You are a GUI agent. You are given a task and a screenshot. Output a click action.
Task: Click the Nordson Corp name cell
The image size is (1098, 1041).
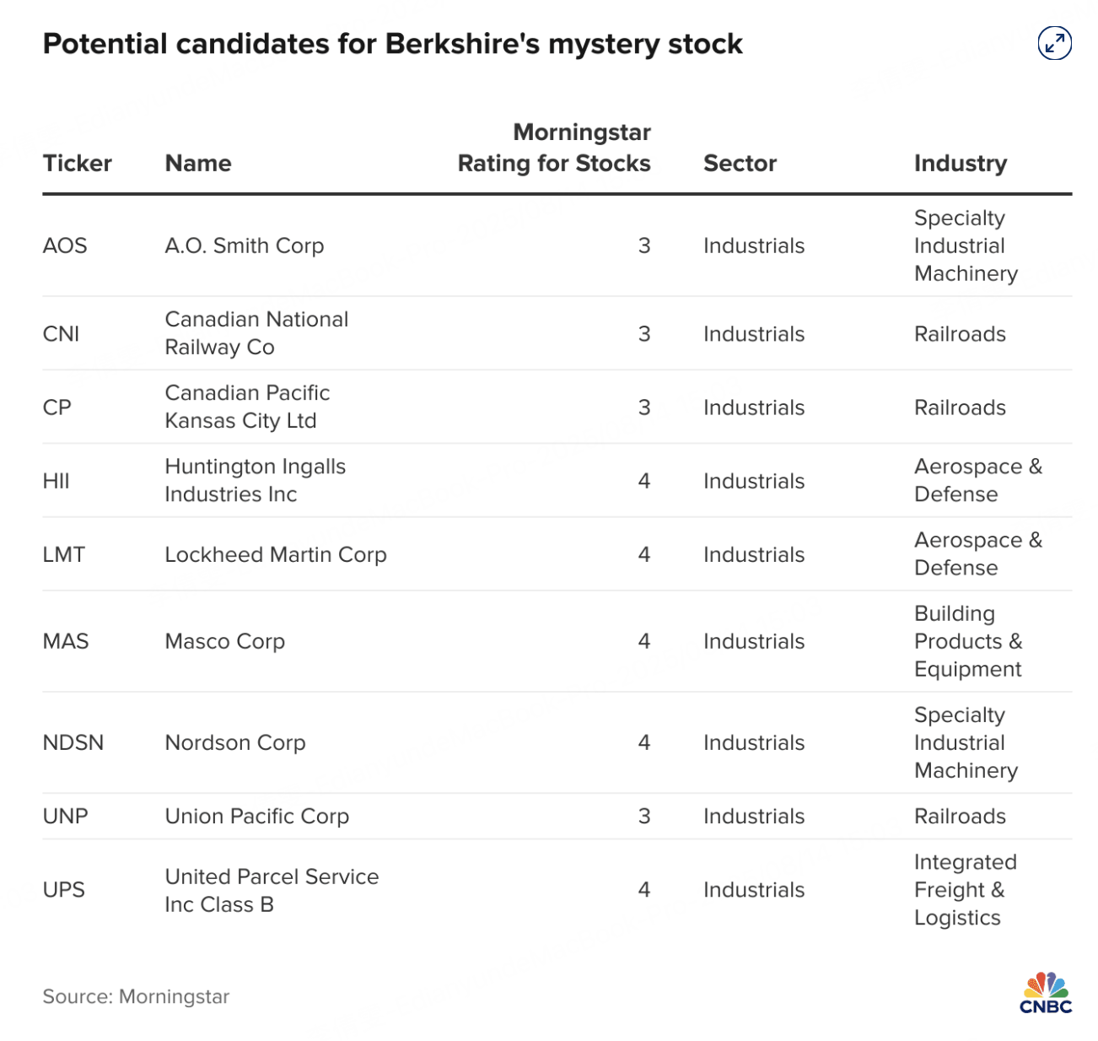point(235,742)
